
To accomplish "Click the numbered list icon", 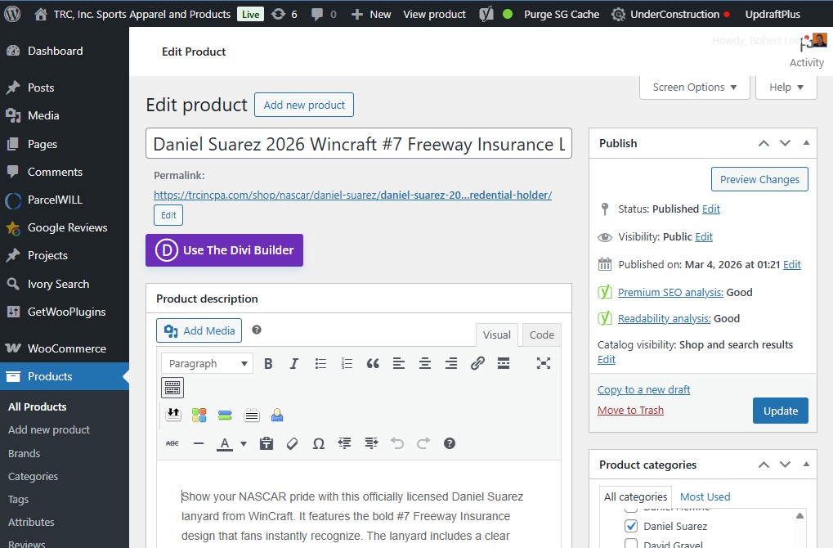I will point(347,364).
